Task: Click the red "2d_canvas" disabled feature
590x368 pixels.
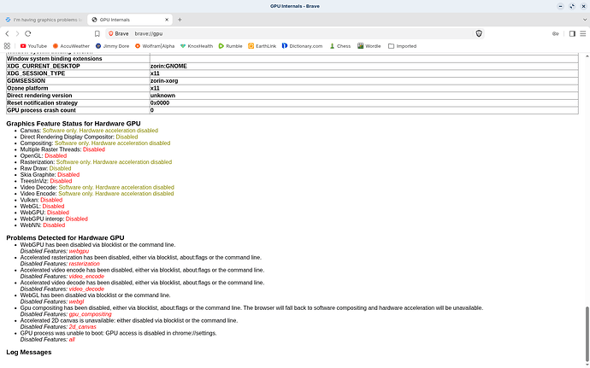Action: click(82, 327)
